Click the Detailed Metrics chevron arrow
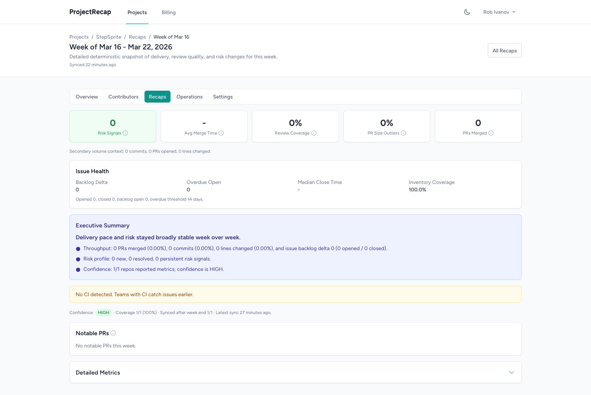 pyautogui.click(x=511, y=372)
